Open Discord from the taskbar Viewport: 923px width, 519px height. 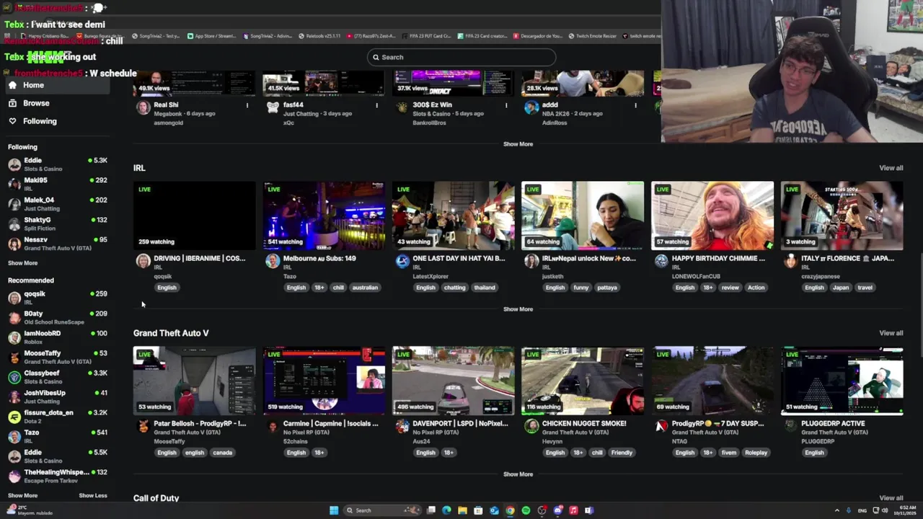(x=557, y=510)
